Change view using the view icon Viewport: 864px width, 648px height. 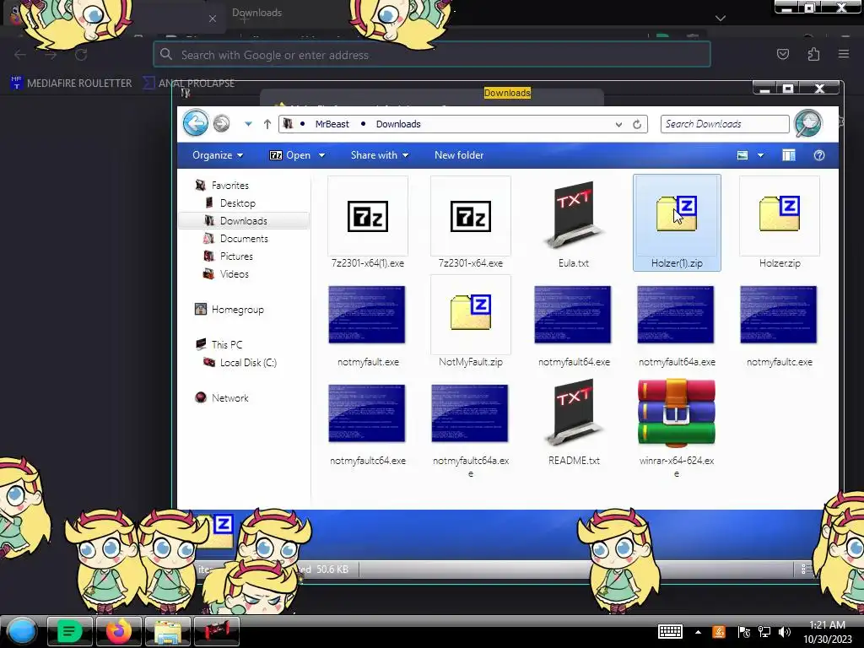coord(742,155)
